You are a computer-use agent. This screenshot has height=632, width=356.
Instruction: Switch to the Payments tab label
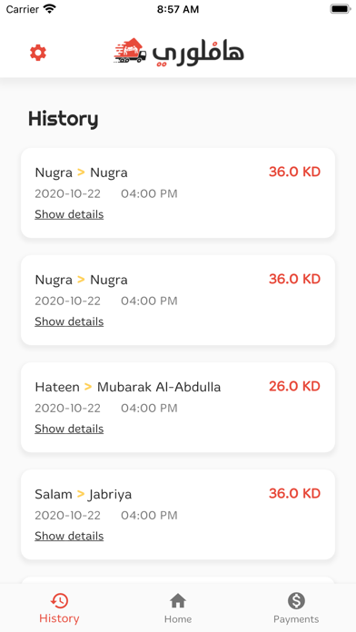[x=296, y=619]
